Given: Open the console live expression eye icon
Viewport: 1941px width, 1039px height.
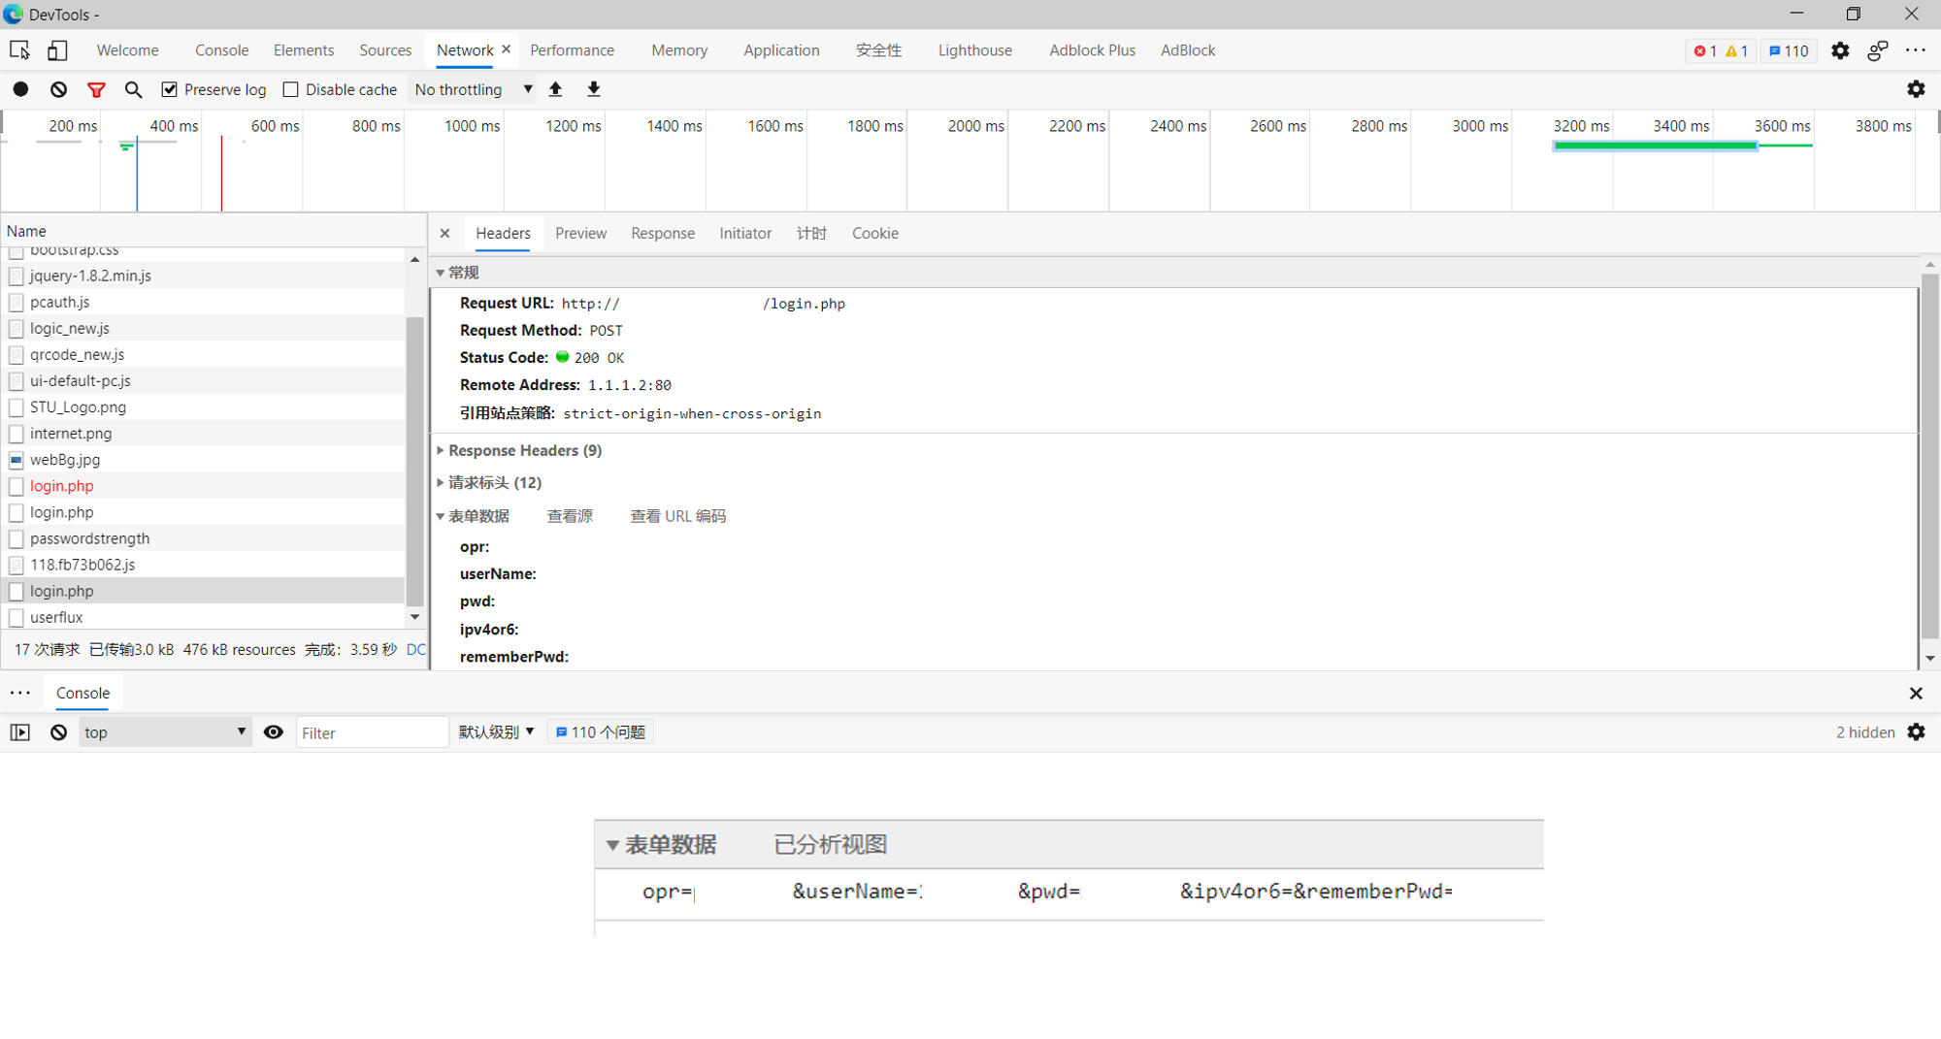Looking at the screenshot, I should point(274,732).
